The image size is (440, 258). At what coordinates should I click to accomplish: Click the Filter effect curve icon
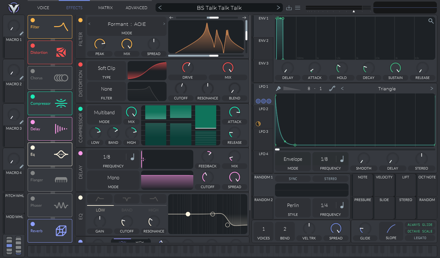pos(61,27)
